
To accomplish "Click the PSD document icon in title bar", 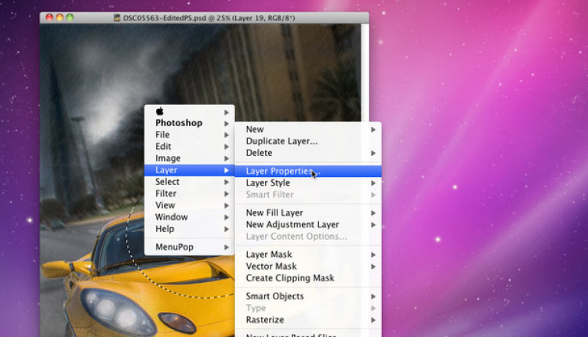I will coord(117,17).
